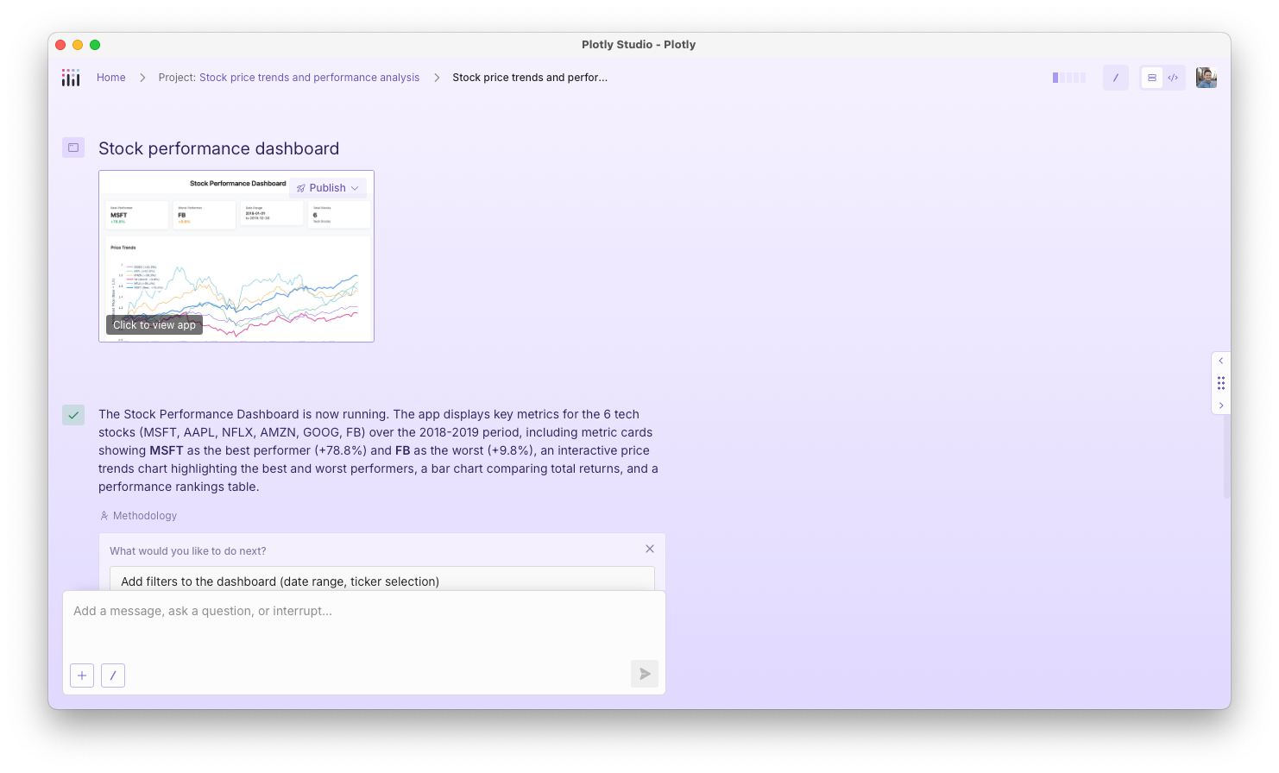Screen dimensions: 1279x773
Task: Click the "Stock performance dashboard" heading
Action: click(x=219, y=148)
